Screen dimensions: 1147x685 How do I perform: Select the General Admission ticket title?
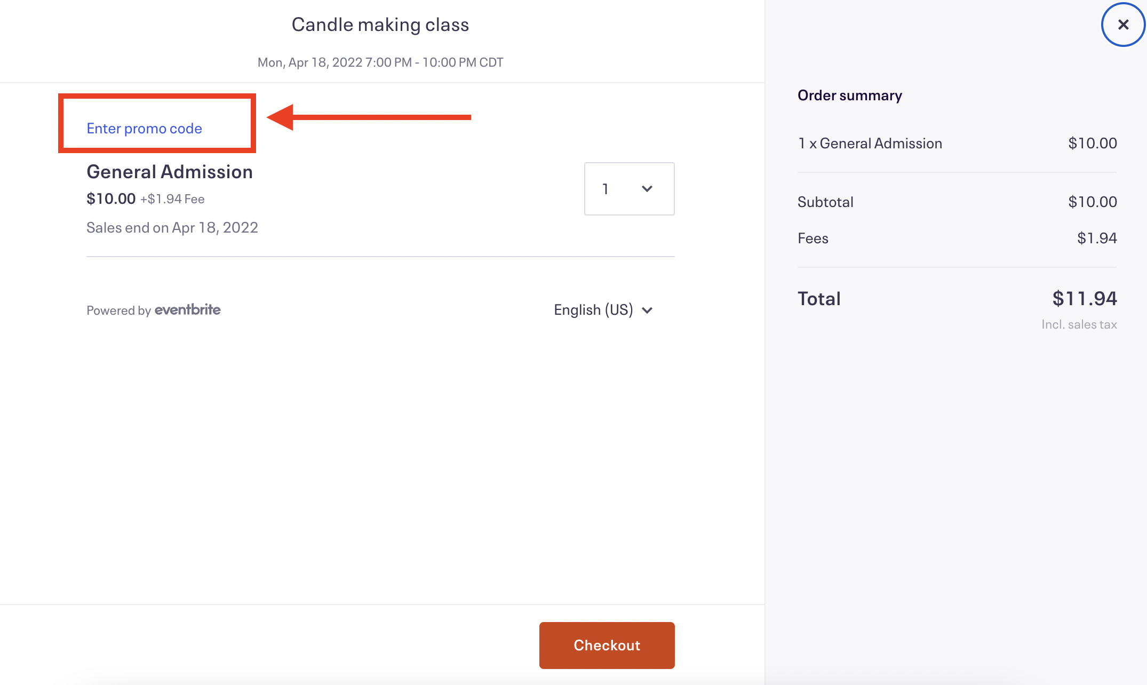(x=170, y=171)
